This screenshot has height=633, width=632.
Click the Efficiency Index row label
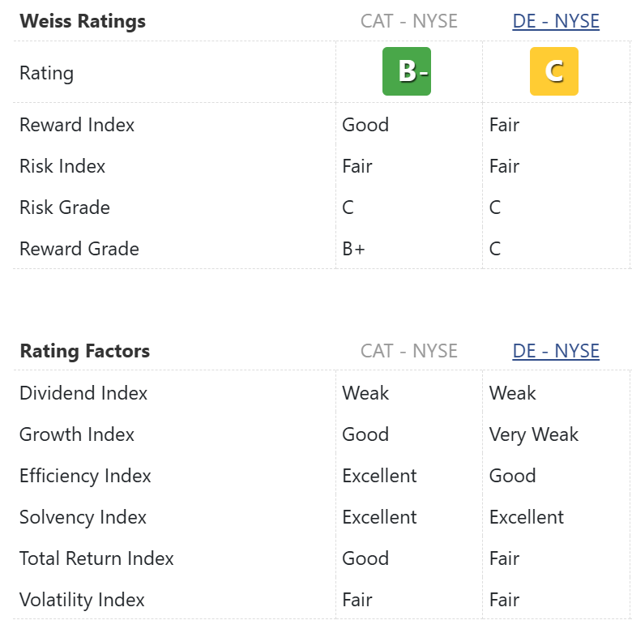point(85,476)
